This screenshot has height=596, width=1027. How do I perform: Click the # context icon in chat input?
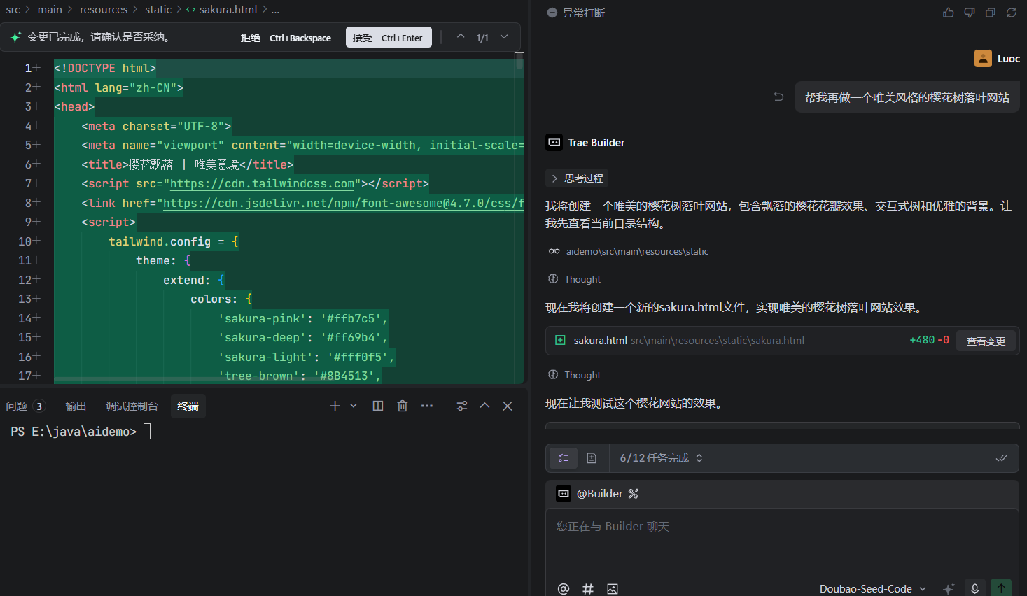[588, 589]
